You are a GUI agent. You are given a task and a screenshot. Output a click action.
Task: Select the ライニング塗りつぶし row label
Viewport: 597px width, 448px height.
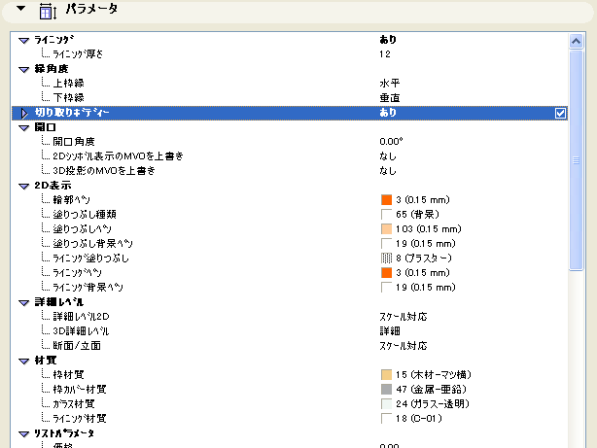point(90,258)
